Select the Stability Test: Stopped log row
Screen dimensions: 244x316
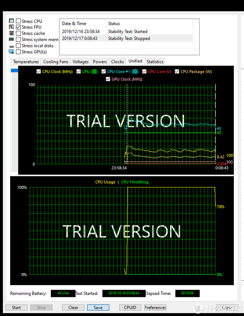126,38
